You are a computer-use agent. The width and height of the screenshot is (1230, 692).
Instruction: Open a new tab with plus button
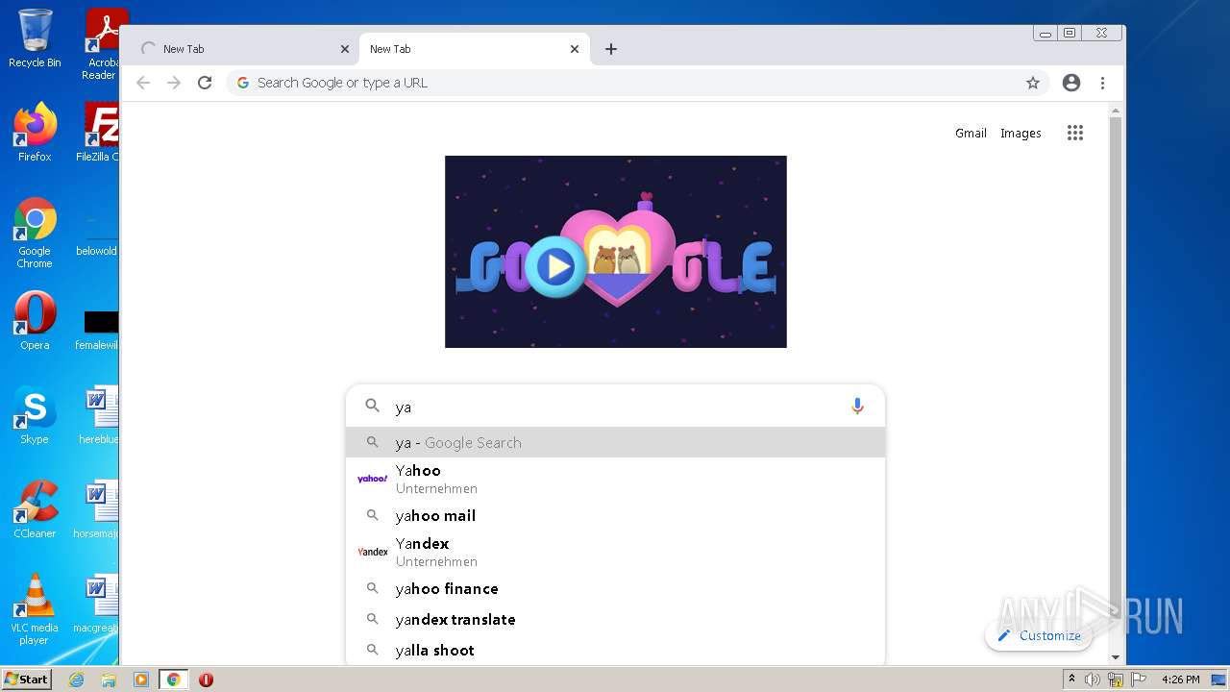click(611, 49)
